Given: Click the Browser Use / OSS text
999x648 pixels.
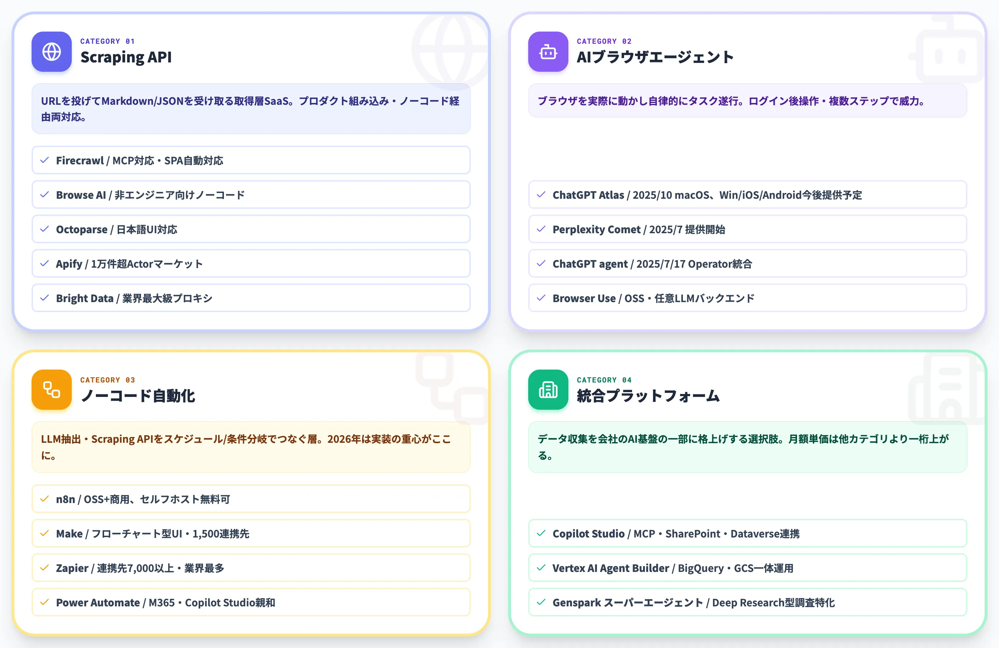Looking at the screenshot, I should (x=653, y=298).
